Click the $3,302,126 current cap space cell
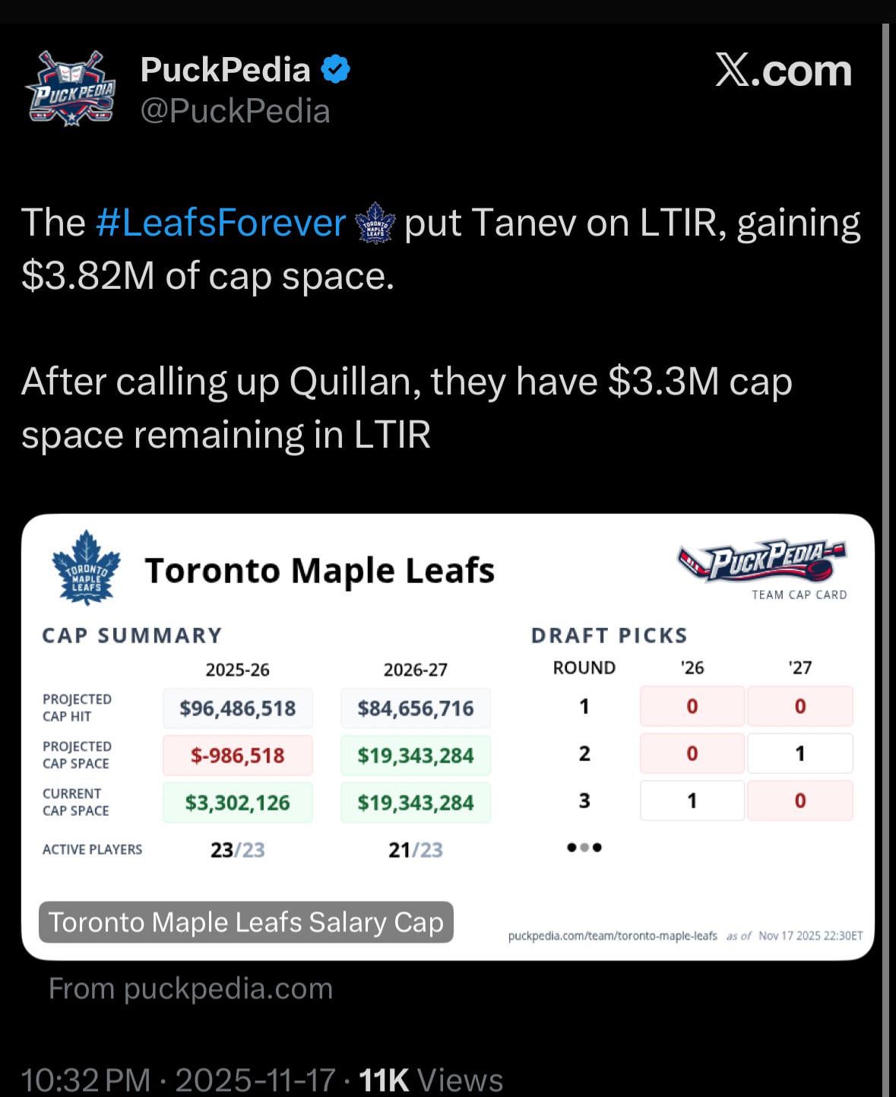This screenshot has width=896, height=1097. pyautogui.click(x=237, y=803)
